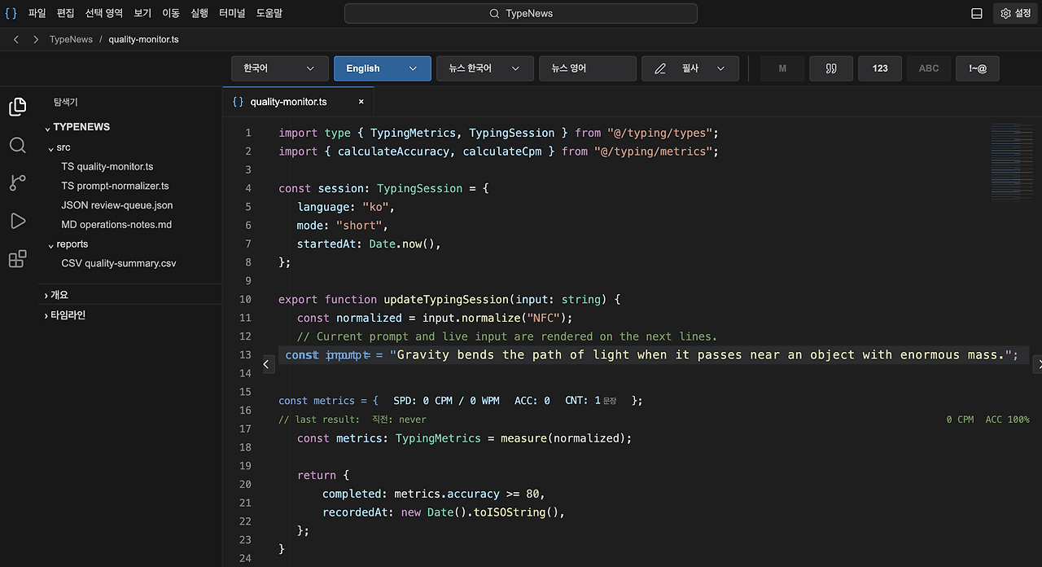1042x567 pixels.
Task: Open the 도움말 menu
Action: 269,13
